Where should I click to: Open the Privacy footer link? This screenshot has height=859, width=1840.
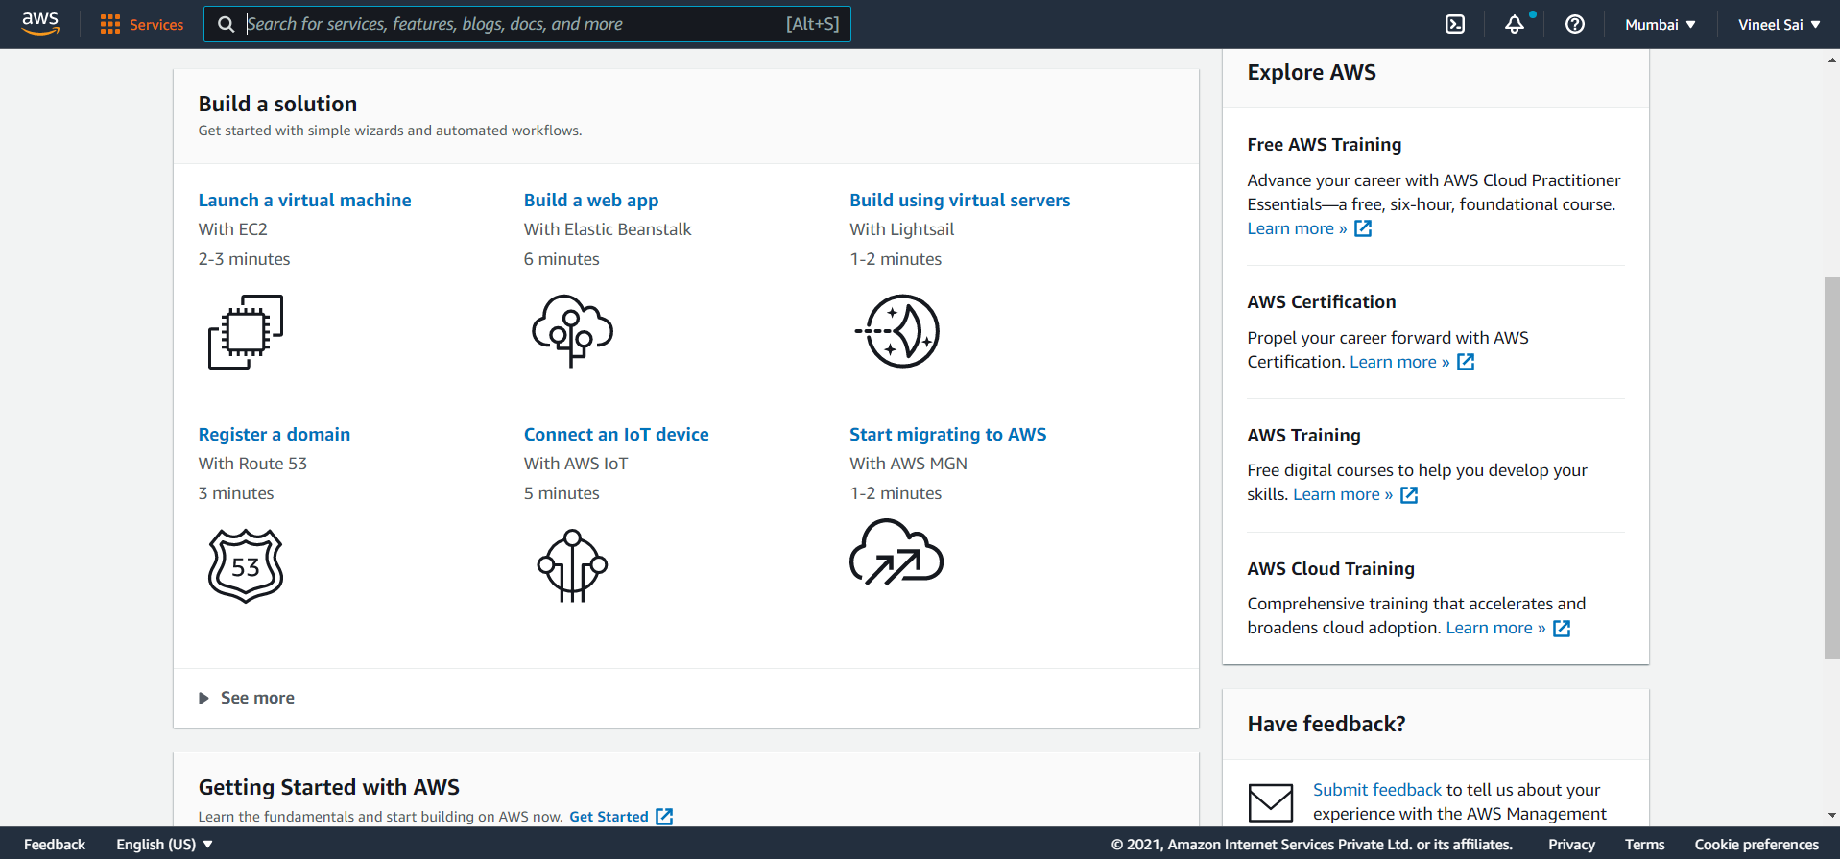point(1571,845)
